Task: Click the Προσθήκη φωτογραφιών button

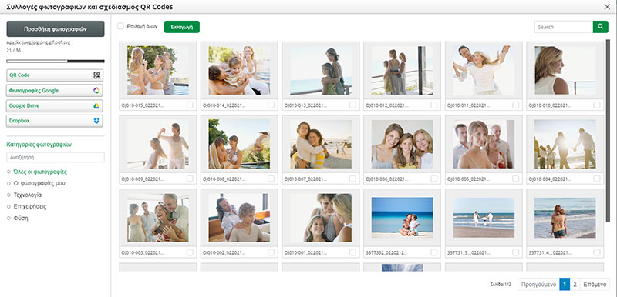Action: pyautogui.click(x=56, y=29)
